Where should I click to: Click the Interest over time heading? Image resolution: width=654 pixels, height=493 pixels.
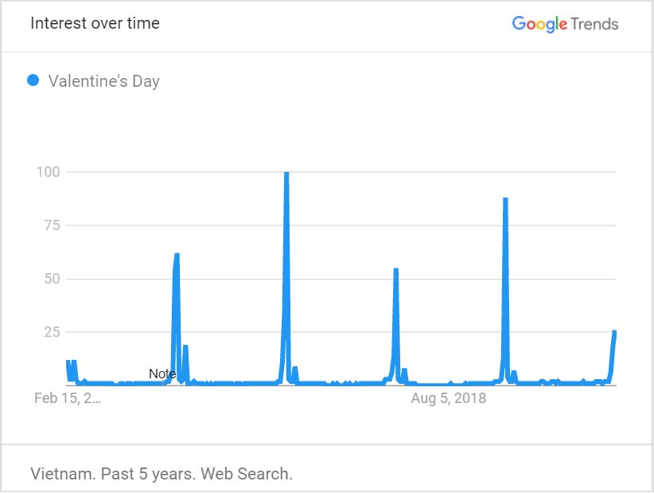pyautogui.click(x=95, y=23)
